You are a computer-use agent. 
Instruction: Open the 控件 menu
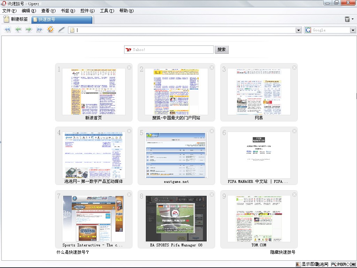[88, 11]
